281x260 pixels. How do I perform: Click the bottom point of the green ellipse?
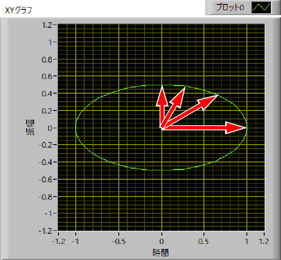click(162, 170)
